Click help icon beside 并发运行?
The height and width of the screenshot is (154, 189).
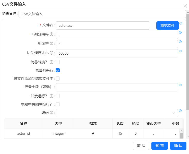(51, 96)
